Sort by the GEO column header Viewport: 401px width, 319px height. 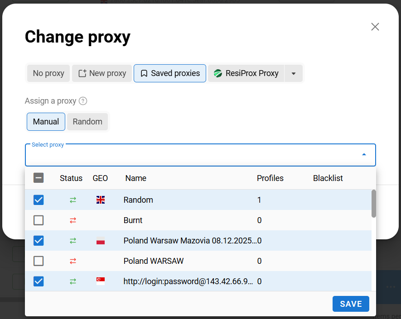tap(100, 178)
